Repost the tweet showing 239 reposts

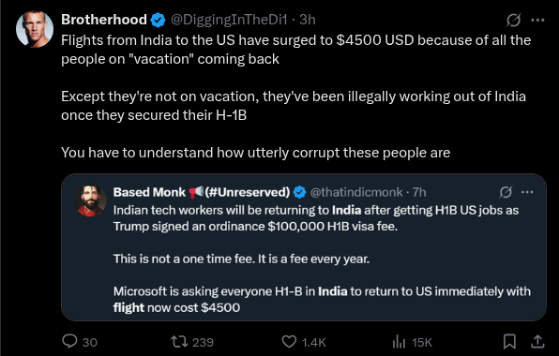point(179,342)
